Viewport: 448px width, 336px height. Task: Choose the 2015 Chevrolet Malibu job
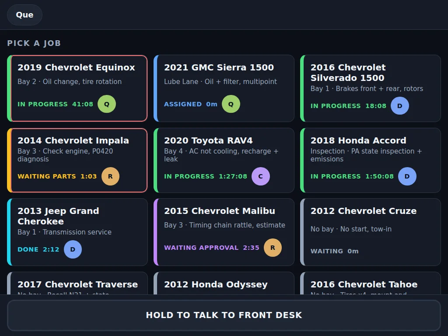pyautogui.click(x=224, y=232)
